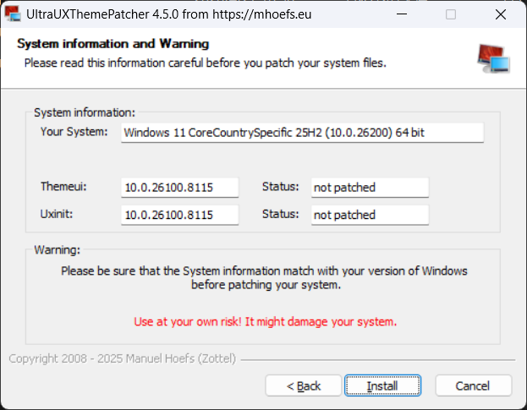Viewport: 527px width, 410px height.
Task: Click the 'System information and Warning' heading
Action: click(x=113, y=44)
